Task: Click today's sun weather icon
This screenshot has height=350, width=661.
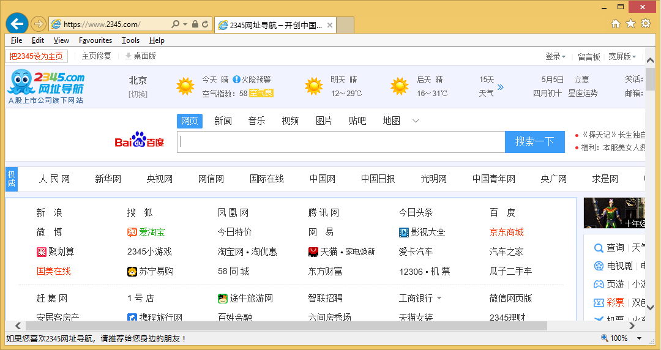Action: [185, 86]
